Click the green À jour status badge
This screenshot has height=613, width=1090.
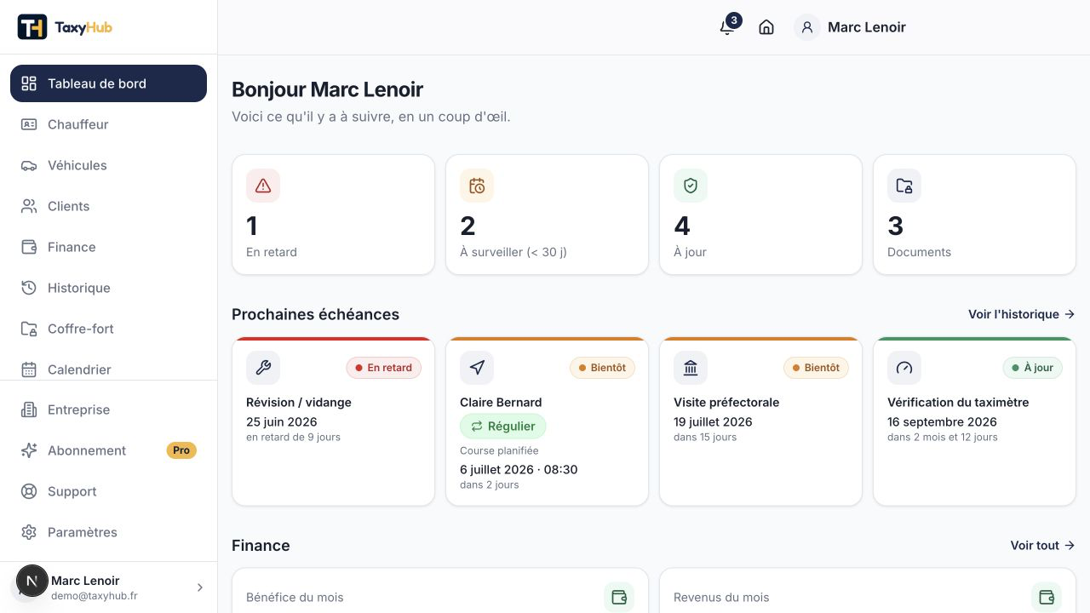[1032, 368]
